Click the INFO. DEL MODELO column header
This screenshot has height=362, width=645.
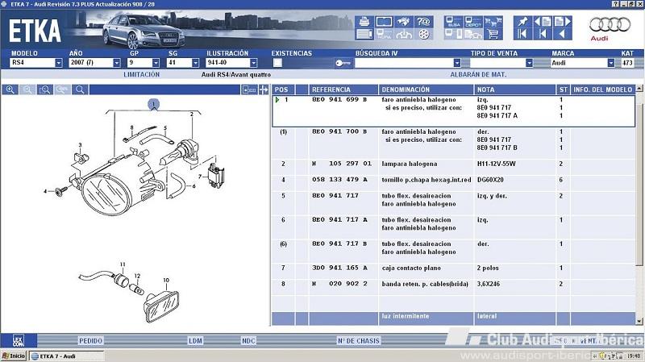(602, 89)
